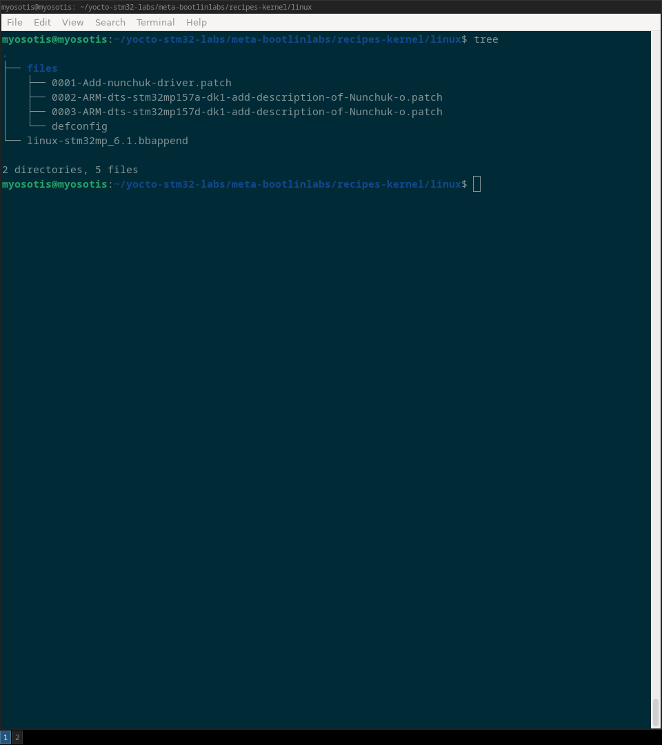Click the 0003 stm32mp157d-dk1 patch filename

coord(247,112)
